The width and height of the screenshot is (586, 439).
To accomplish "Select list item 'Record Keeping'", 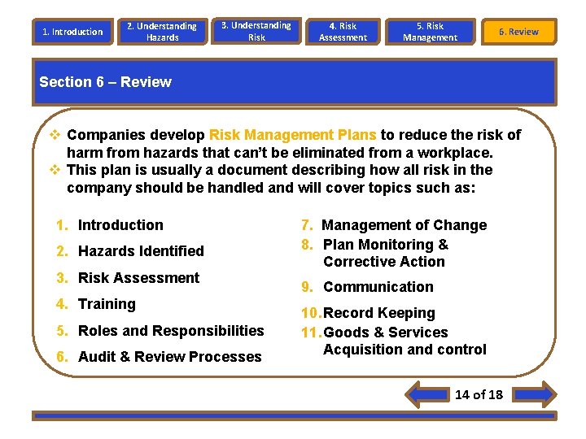I will 379,313.
